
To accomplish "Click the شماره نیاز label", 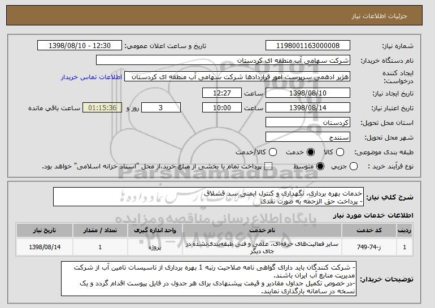I will [398, 46].
